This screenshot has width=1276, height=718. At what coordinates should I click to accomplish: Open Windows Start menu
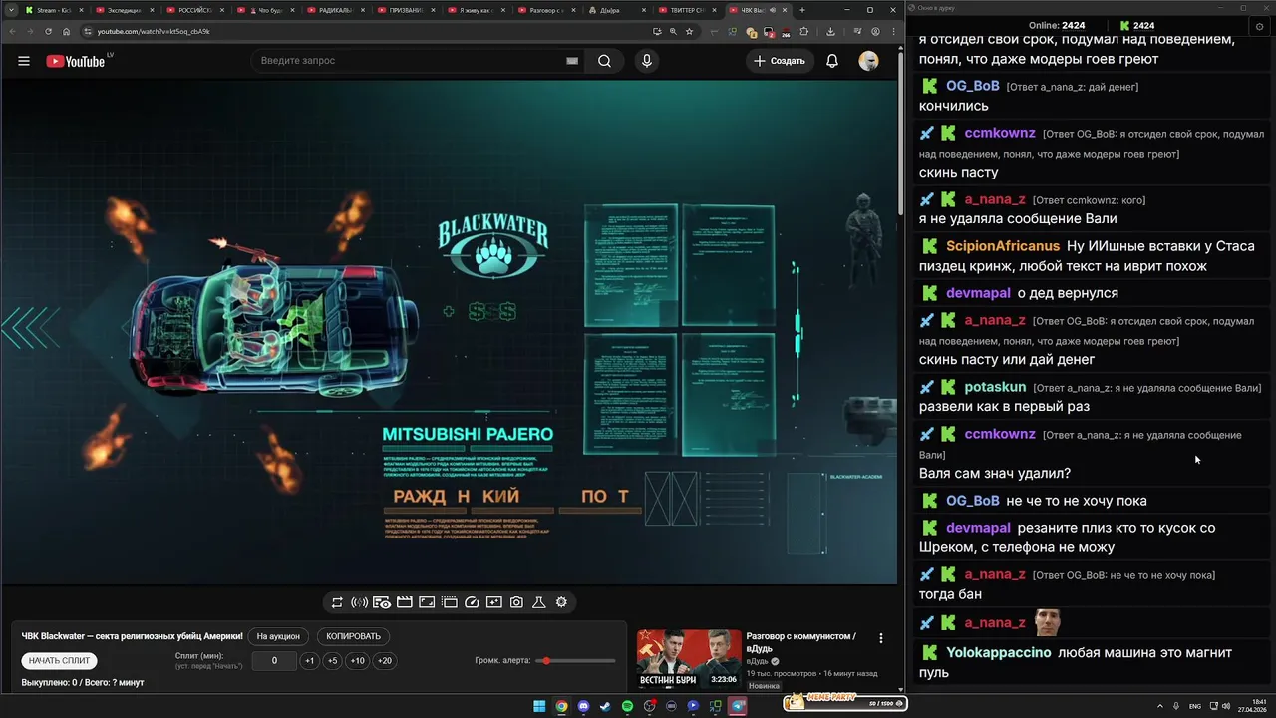tap(539, 706)
